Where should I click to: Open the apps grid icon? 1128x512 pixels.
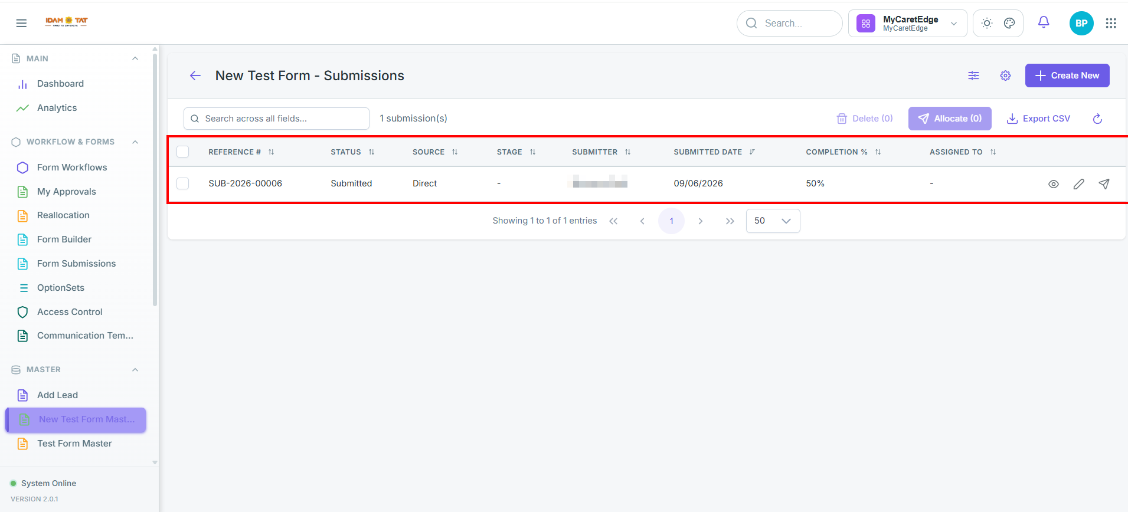[x=1111, y=23]
